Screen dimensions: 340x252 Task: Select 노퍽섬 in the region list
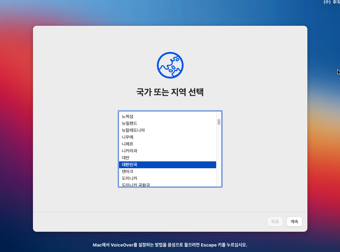pyautogui.click(x=167, y=116)
